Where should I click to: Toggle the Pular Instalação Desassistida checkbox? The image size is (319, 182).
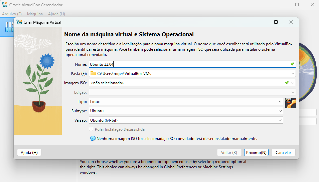click(x=91, y=129)
